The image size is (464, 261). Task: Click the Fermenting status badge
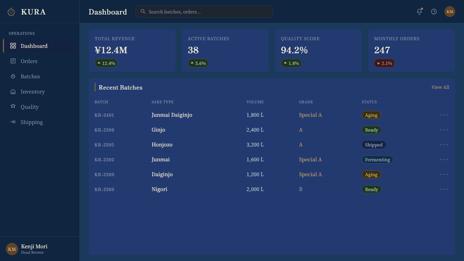pos(377,159)
